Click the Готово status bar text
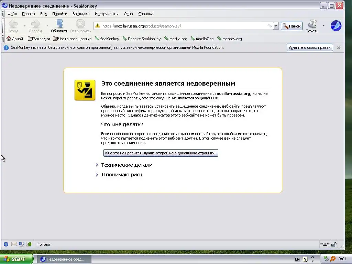The height and width of the screenshot is (264, 352). click(44, 244)
